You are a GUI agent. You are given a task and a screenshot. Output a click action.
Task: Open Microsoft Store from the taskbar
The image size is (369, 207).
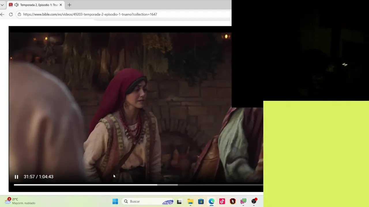click(x=201, y=202)
